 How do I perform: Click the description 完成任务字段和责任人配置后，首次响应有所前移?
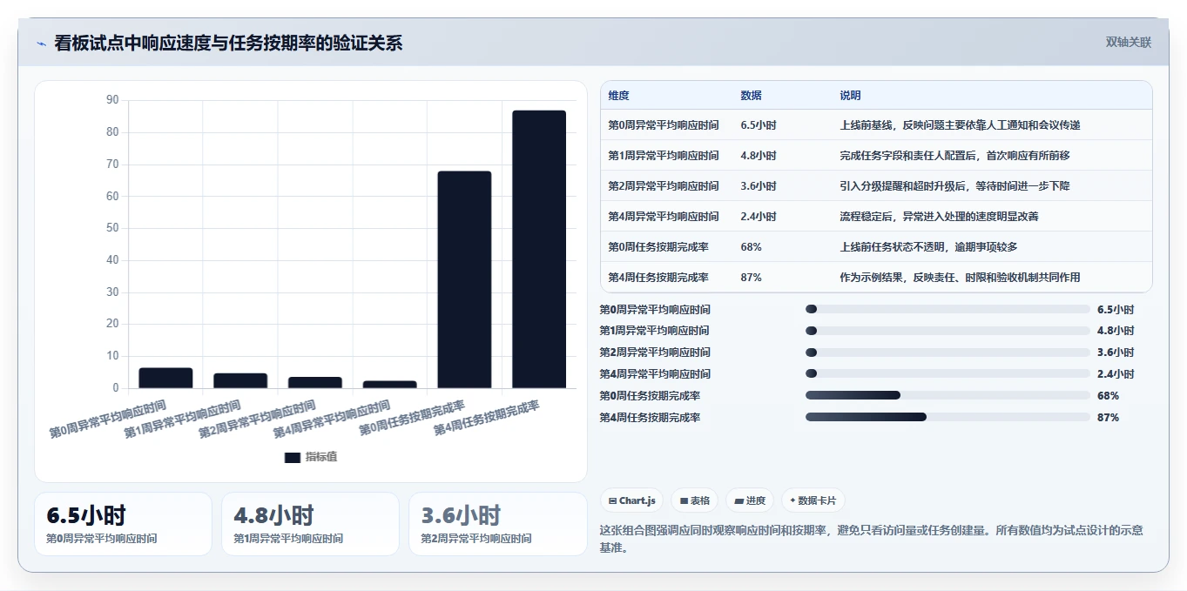click(954, 156)
